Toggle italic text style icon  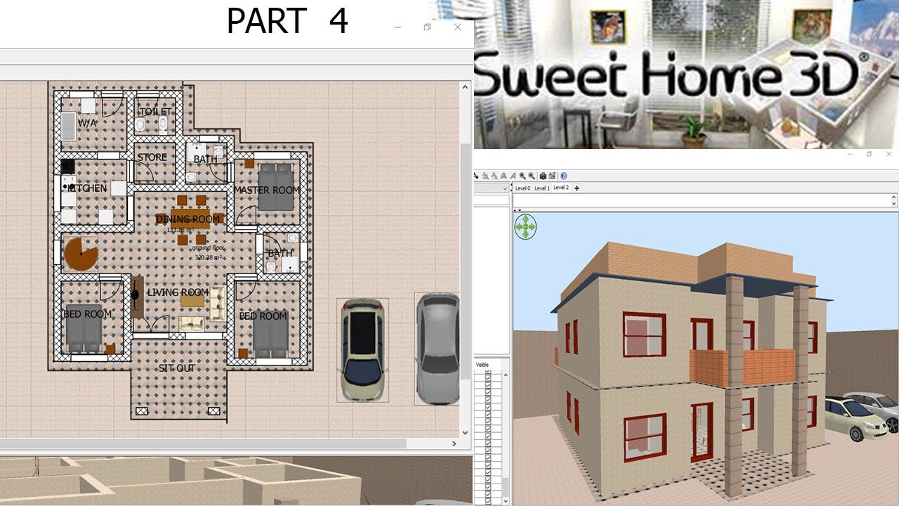click(513, 176)
